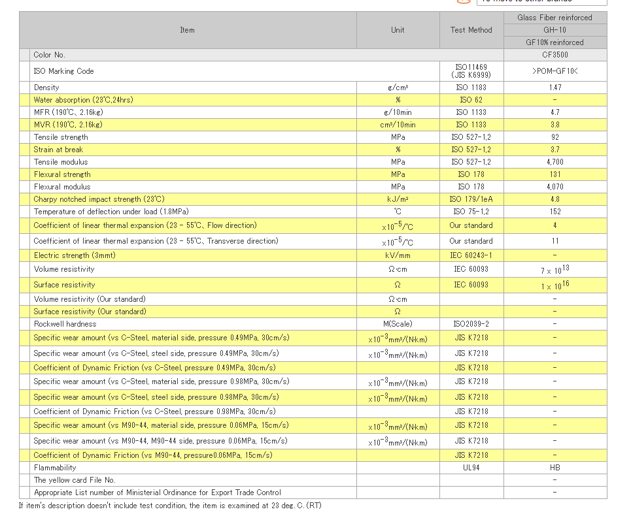Click the "ISO11469 (JIS K6999)" test method cell
This screenshot has height=518, width=631.
coord(471,71)
